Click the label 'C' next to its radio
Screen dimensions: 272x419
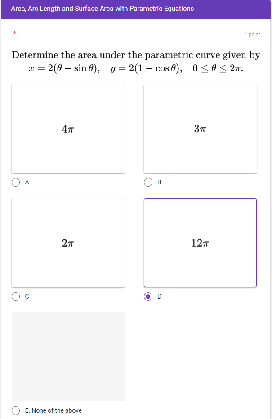tap(27, 297)
